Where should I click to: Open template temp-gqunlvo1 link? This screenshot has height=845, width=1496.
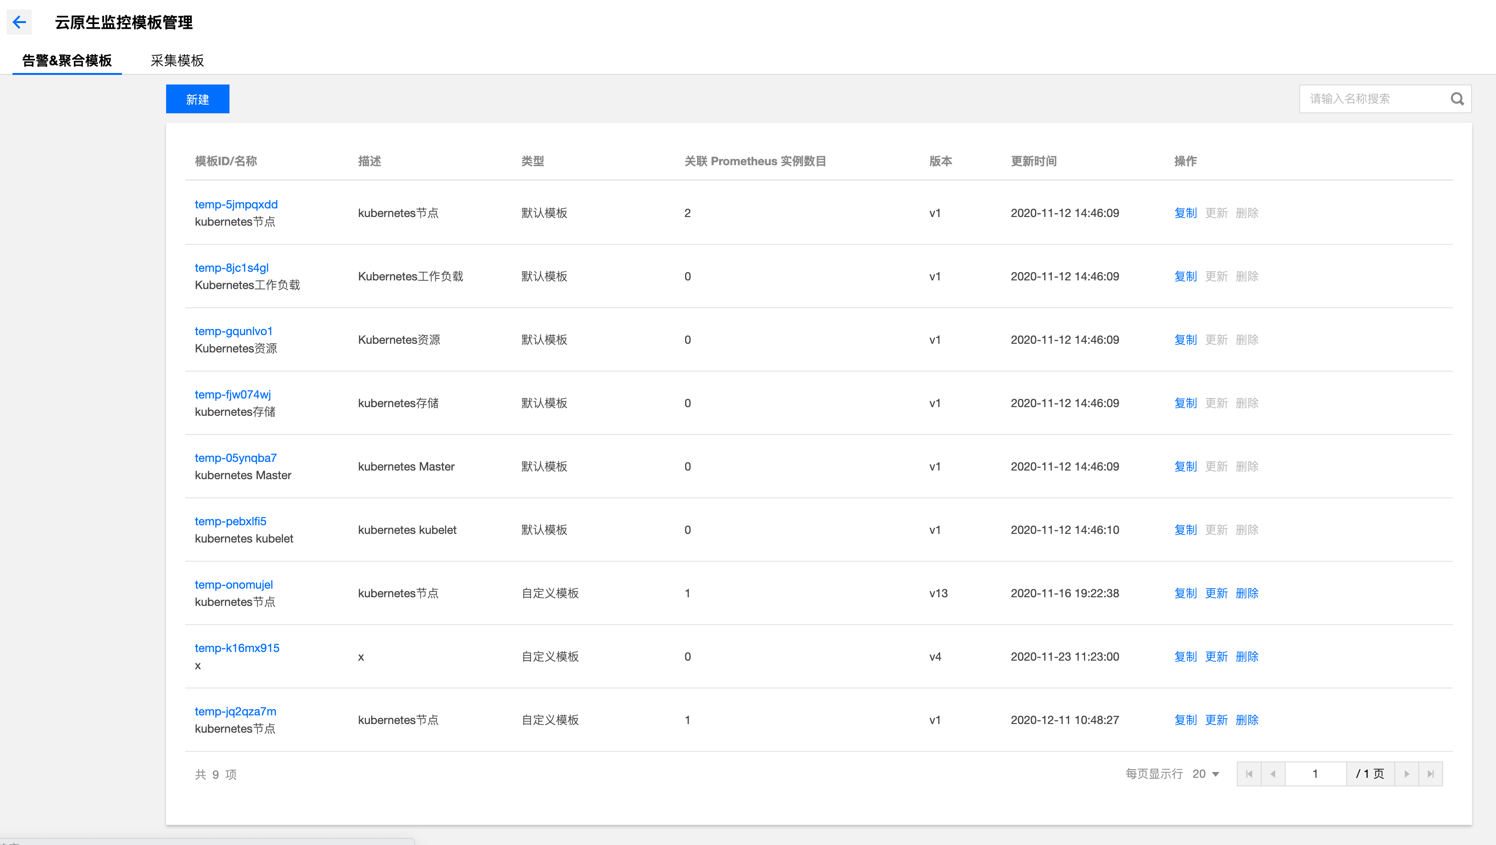click(x=233, y=331)
